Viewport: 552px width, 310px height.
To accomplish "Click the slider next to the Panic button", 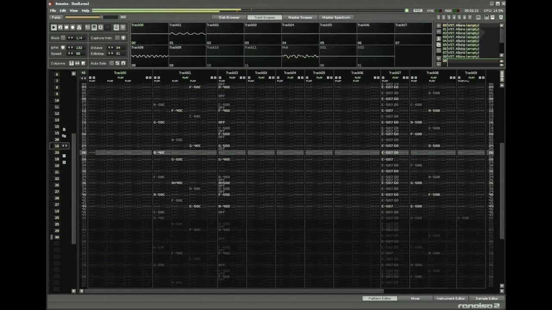I will click(91, 17).
